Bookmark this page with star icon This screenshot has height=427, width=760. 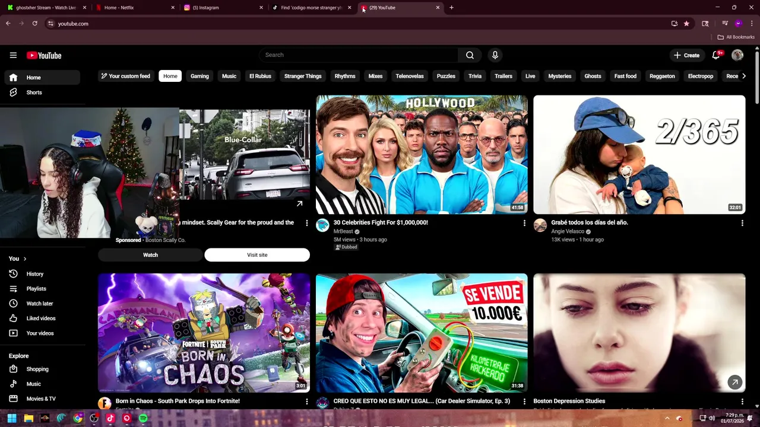pos(686,24)
